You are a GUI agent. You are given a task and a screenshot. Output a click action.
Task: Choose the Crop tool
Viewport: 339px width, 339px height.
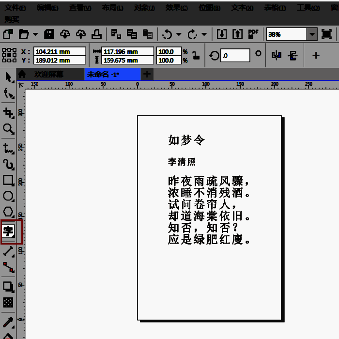click(9, 113)
